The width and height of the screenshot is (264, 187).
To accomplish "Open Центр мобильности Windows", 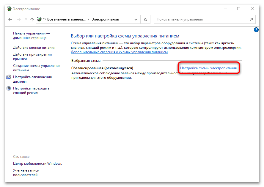I will pos(37,164).
